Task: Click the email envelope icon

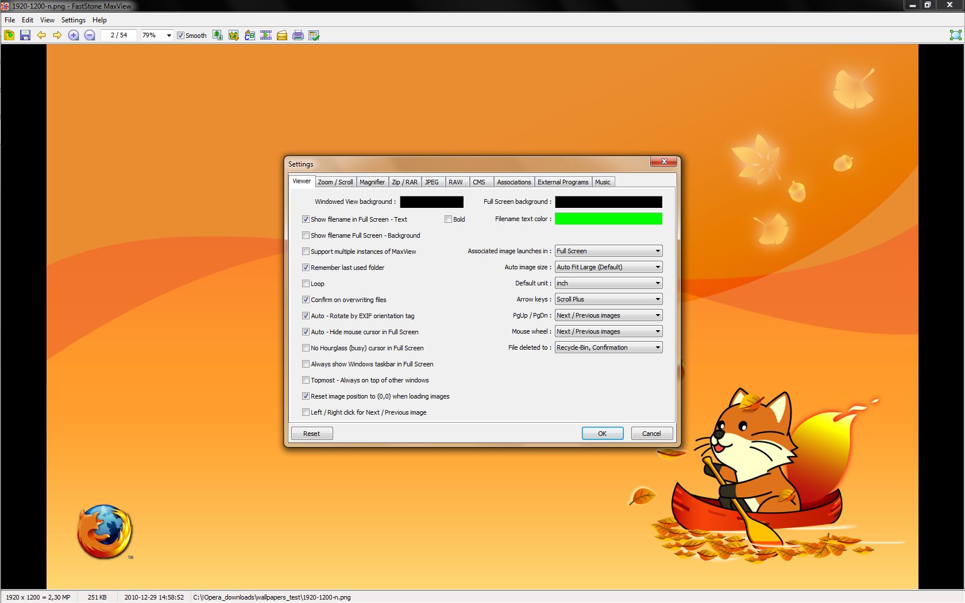Action: [x=282, y=35]
